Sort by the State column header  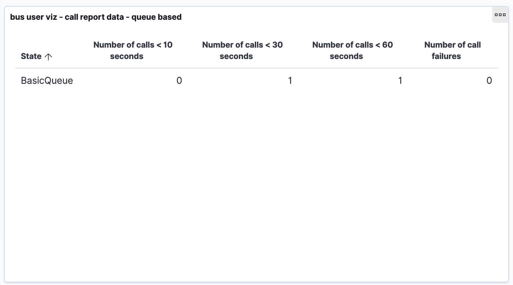click(37, 56)
